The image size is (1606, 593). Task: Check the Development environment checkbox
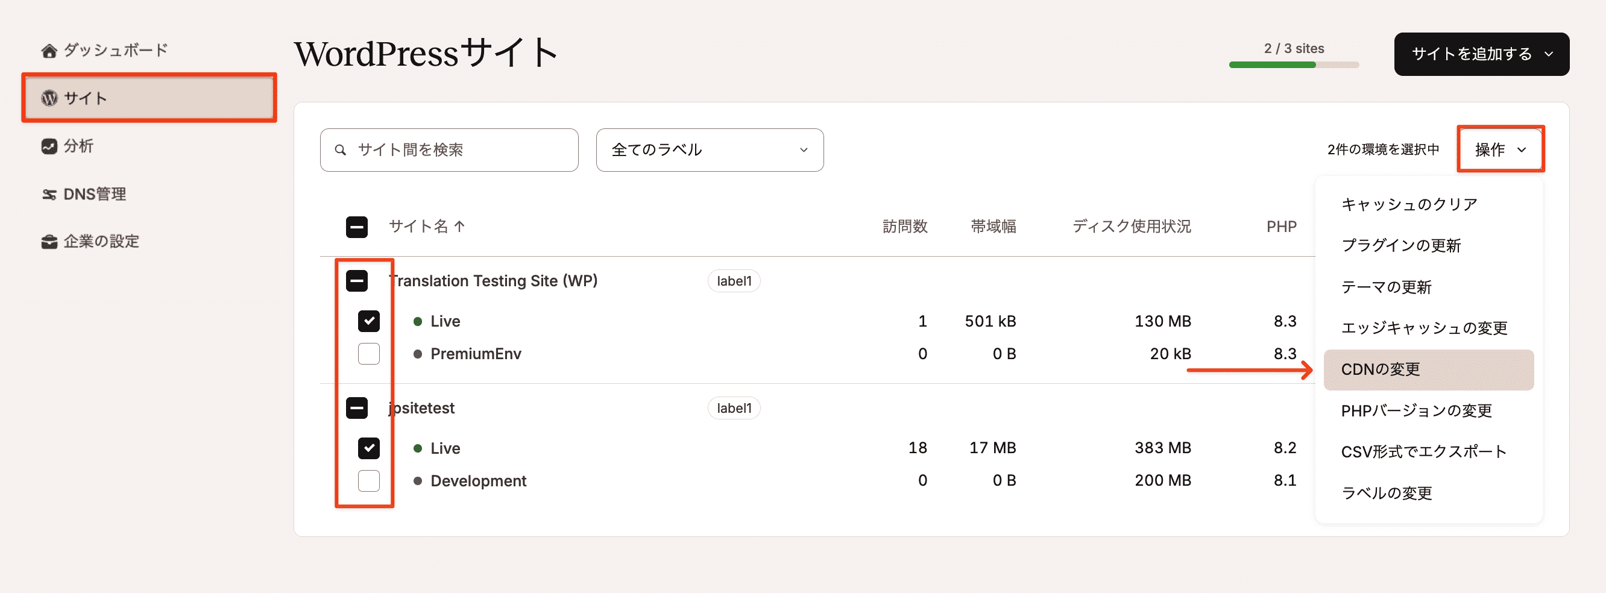[x=368, y=481]
